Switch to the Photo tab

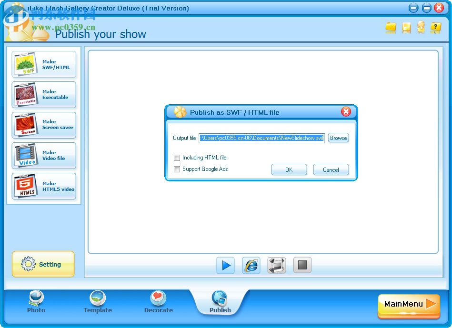(36, 302)
